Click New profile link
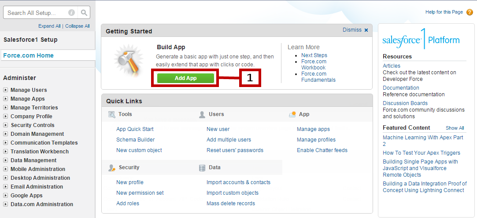 (x=130, y=182)
